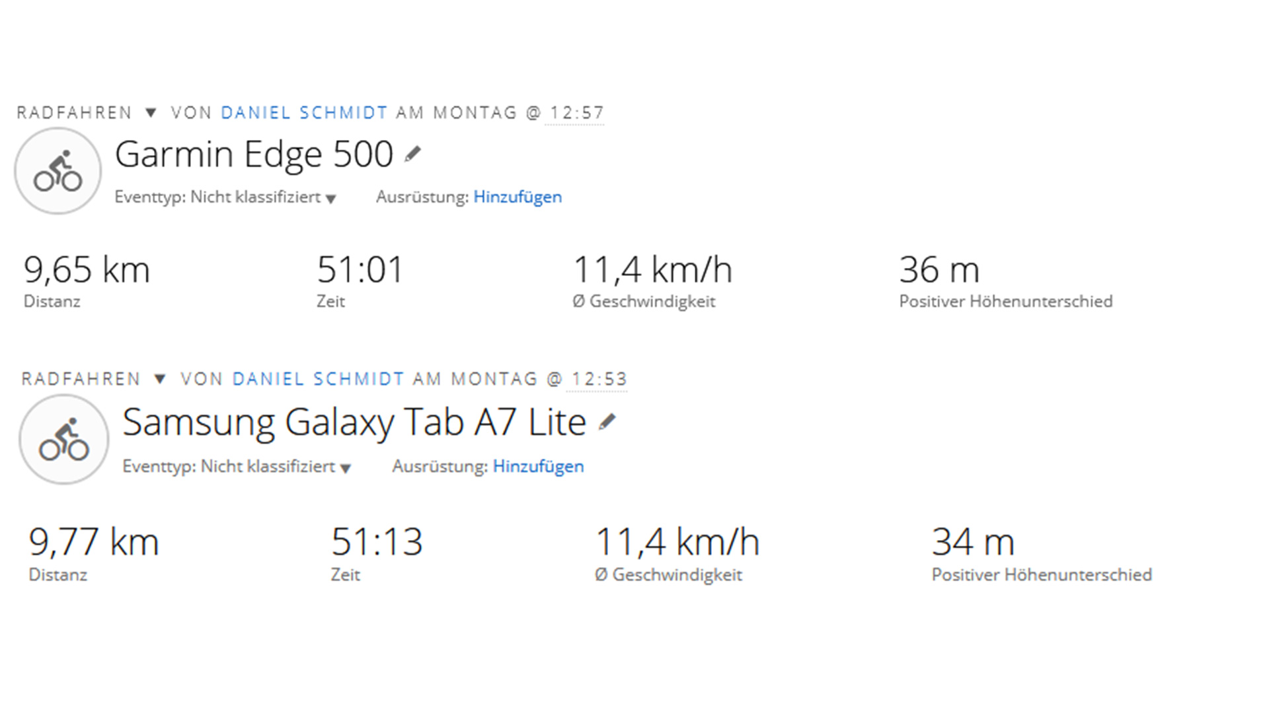Select the Samsung Galaxy Tab A7 Lite title
The width and height of the screenshot is (1269, 713).
[x=354, y=423]
